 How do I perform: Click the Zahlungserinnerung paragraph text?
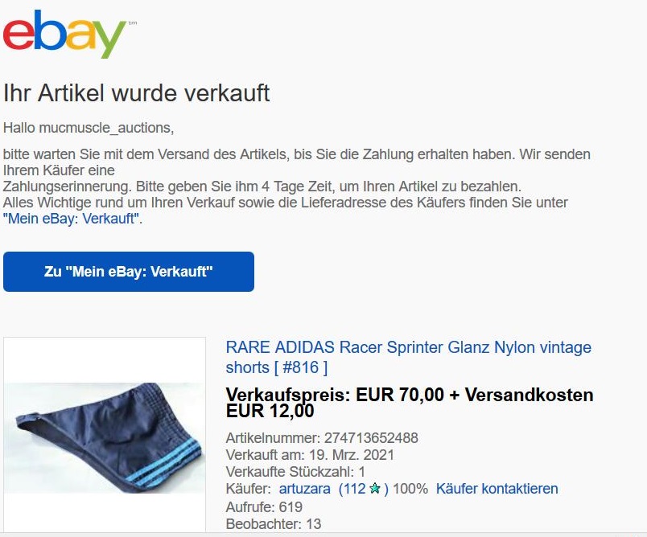click(x=262, y=187)
